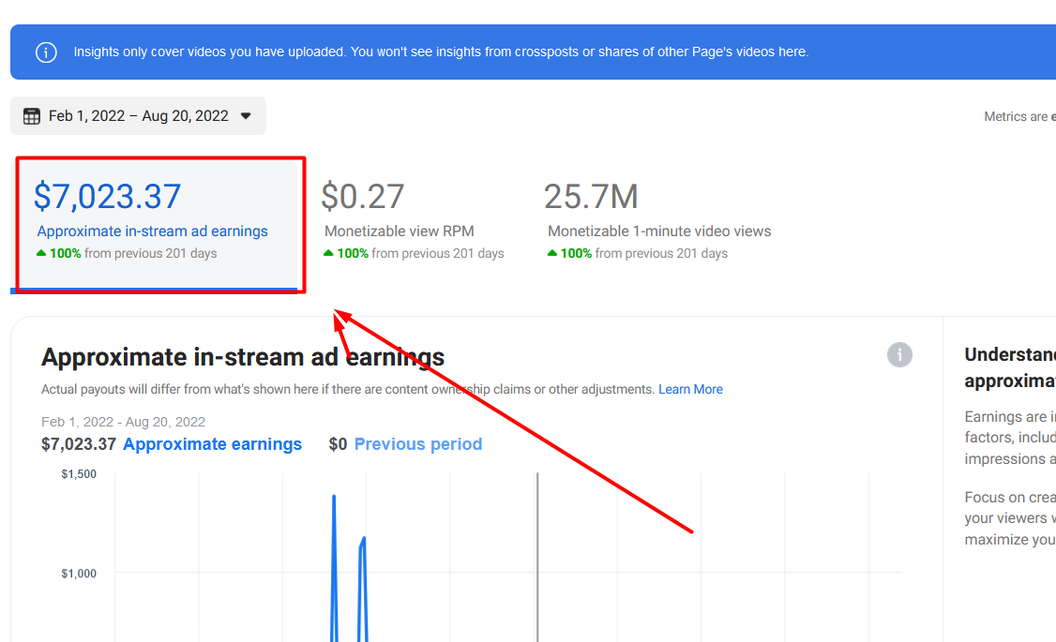Toggle the Previous period legend series
1056x642 pixels.
tap(417, 444)
